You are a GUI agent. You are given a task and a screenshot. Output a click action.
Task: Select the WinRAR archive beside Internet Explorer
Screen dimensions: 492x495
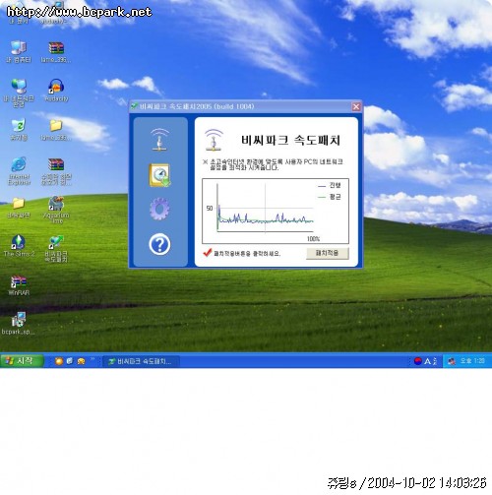click(x=56, y=171)
